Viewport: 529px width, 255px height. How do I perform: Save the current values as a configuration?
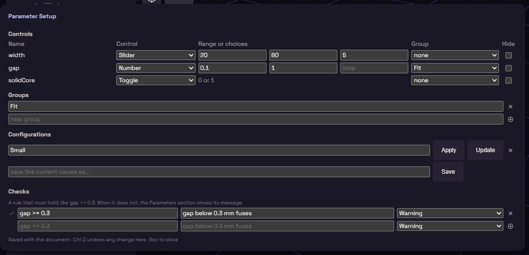tap(448, 172)
